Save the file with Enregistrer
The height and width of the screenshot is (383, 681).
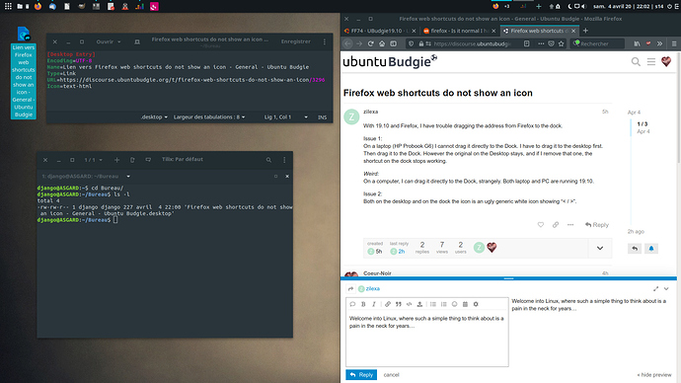(x=296, y=41)
